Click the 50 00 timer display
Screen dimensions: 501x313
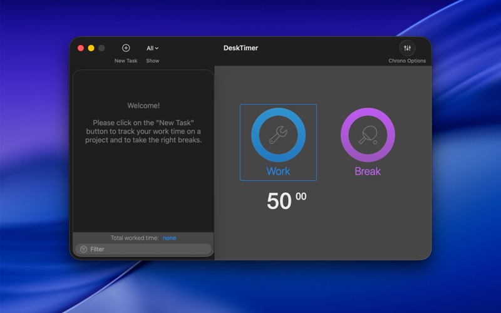(287, 200)
